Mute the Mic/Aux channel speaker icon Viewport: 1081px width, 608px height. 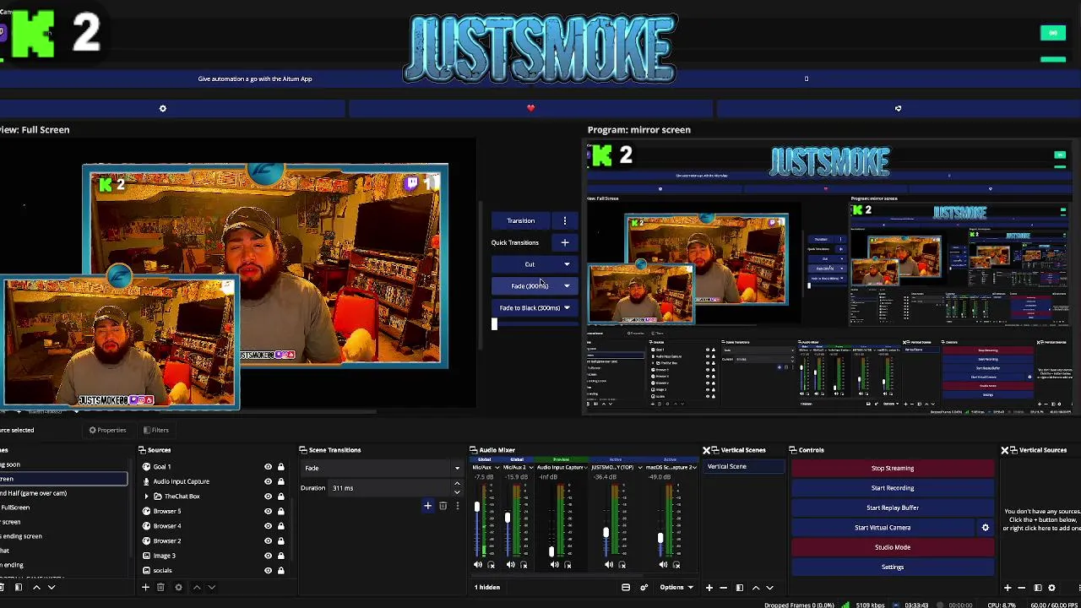point(478,565)
